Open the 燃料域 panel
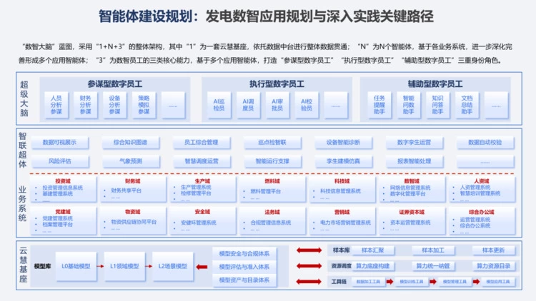The image size is (536, 301). [272, 190]
